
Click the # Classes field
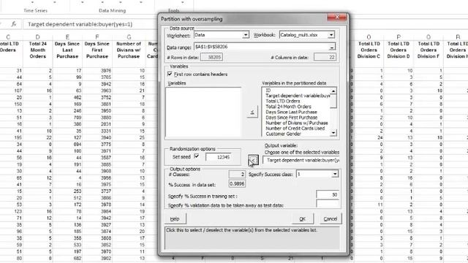[x=237, y=174]
